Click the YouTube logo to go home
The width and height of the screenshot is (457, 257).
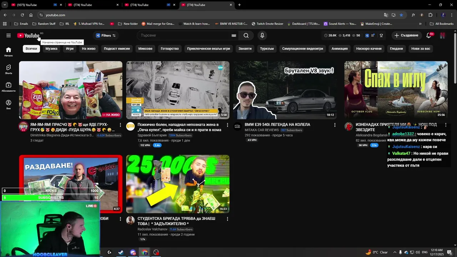(x=28, y=35)
